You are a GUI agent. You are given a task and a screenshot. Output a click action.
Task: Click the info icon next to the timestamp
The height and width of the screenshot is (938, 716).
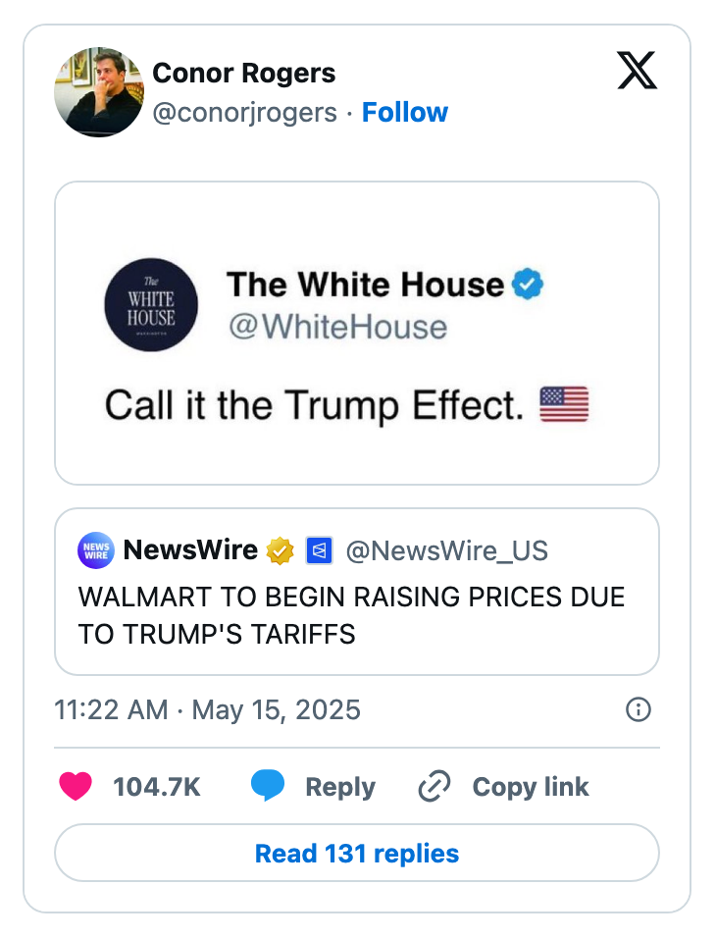click(637, 709)
